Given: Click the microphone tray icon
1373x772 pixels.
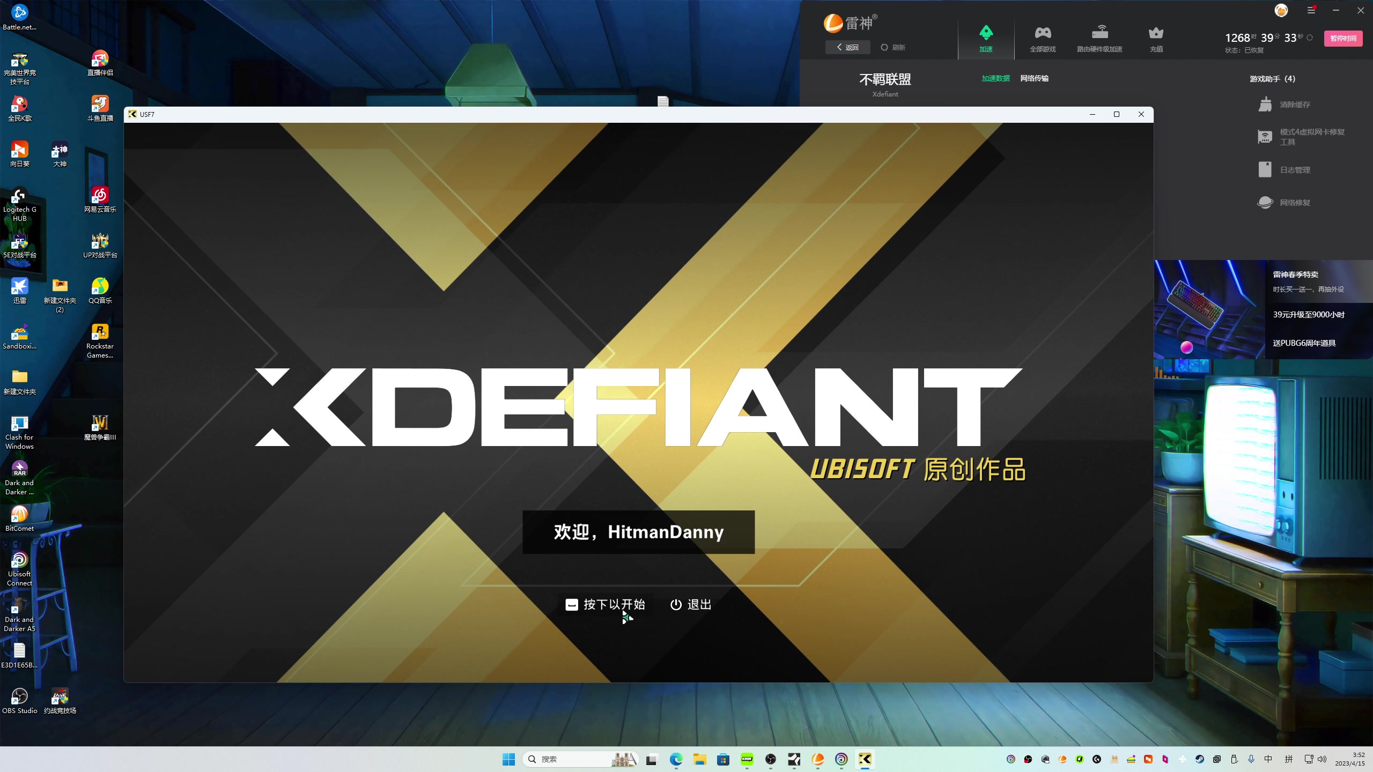Looking at the screenshot, I should point(1251,759).
